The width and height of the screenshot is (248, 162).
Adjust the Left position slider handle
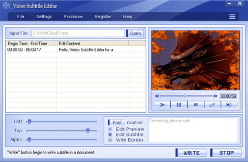(x=29, y=122)
